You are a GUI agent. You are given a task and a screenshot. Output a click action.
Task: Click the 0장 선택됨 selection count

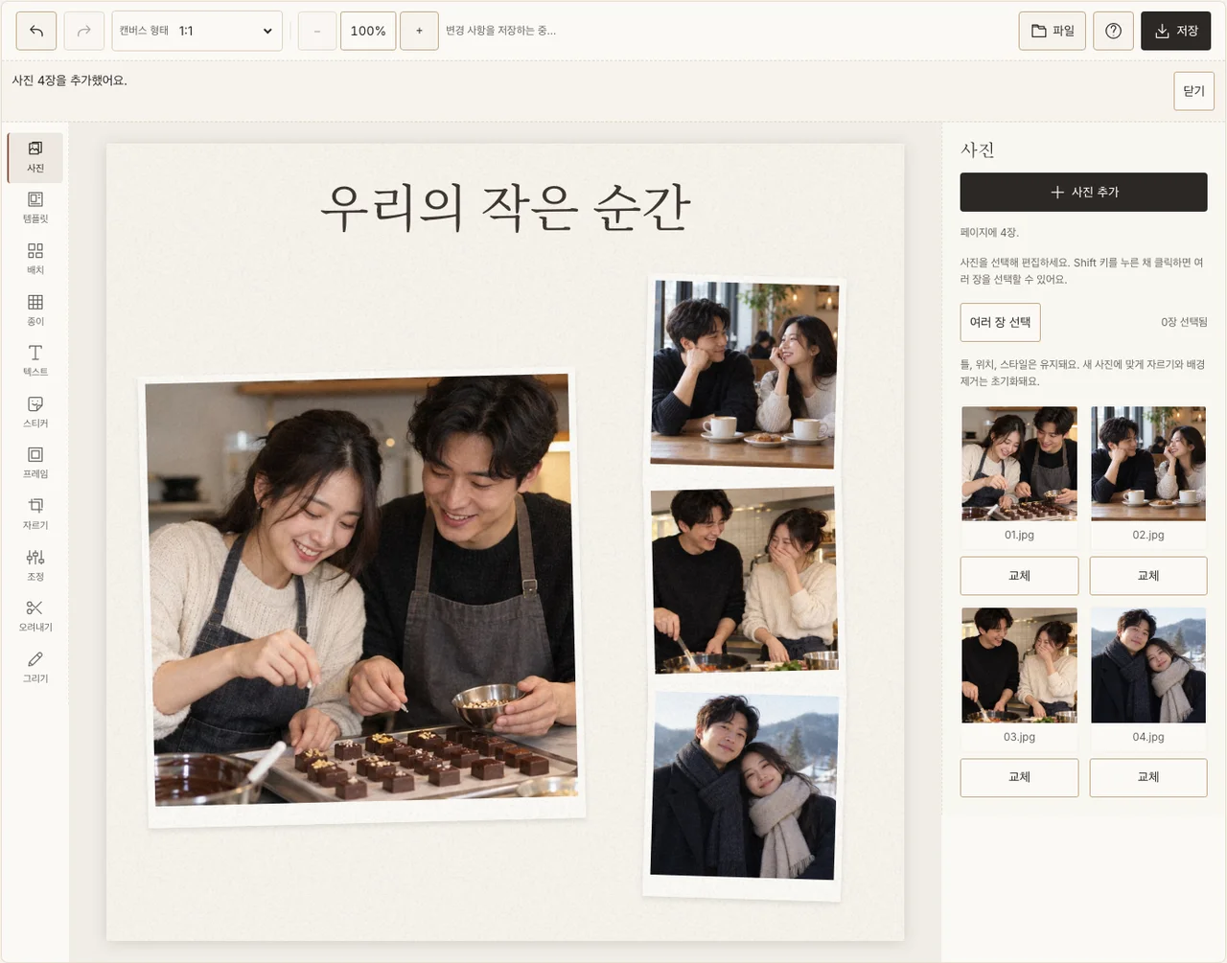[1184, 322]
